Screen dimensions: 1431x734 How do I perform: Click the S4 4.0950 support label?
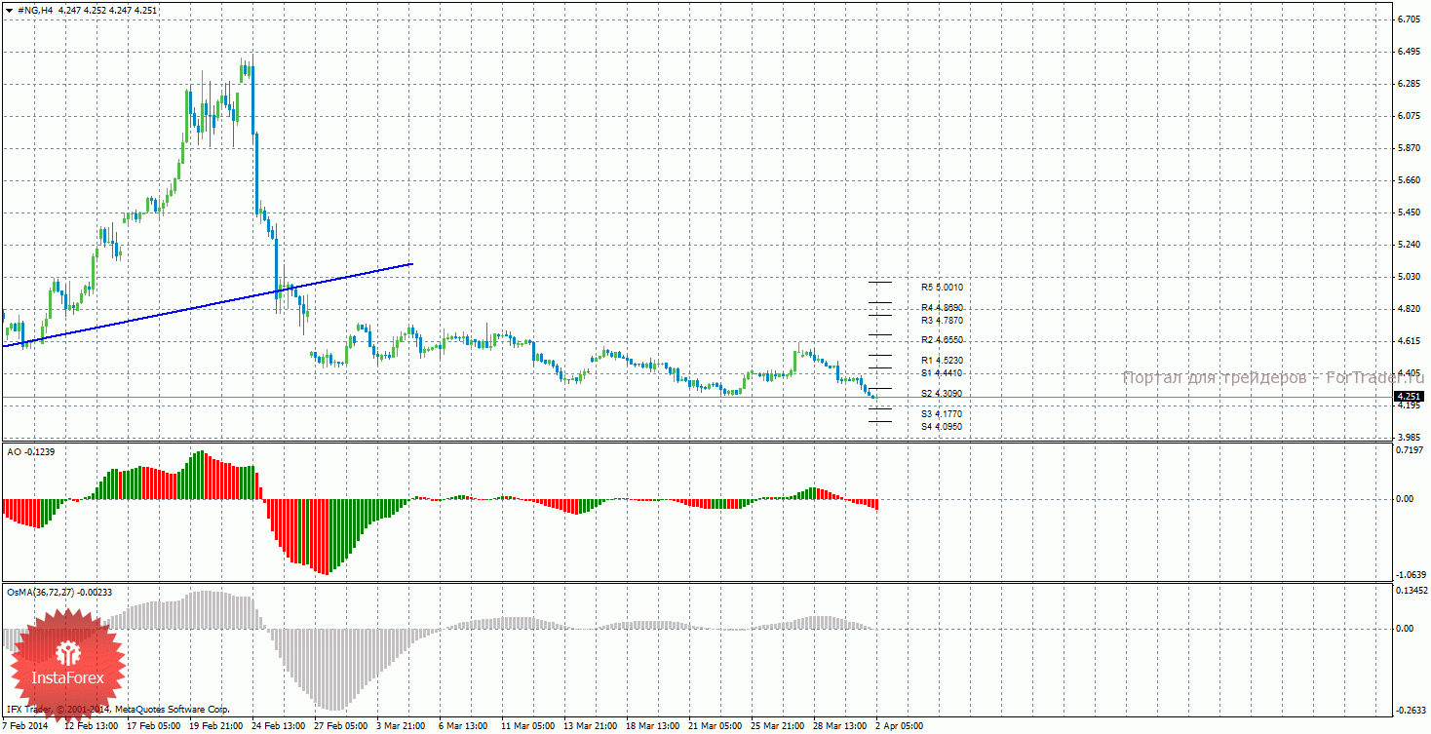(x=942, y=426)
